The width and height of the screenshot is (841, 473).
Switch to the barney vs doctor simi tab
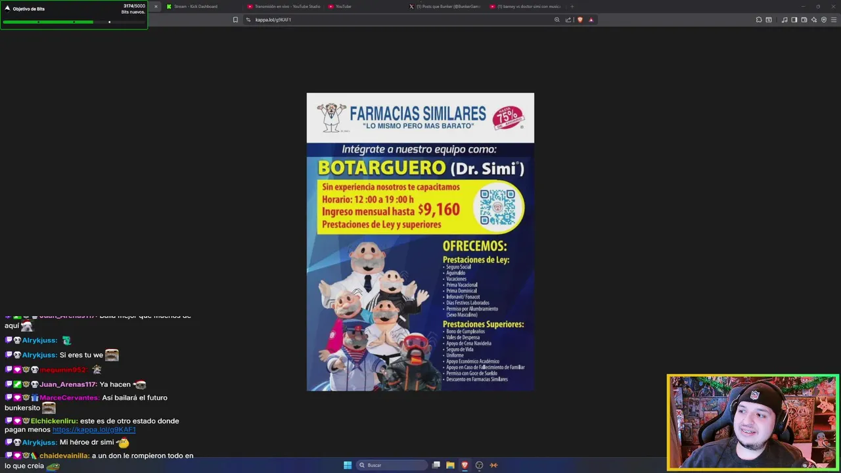click(x=526, y=7)
